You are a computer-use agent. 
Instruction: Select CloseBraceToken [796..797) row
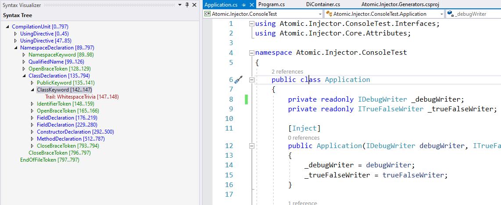pos(60,153)
